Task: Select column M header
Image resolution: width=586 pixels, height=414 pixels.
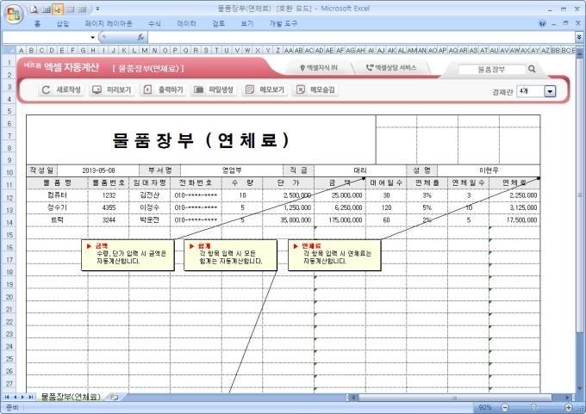Action: 144,50
